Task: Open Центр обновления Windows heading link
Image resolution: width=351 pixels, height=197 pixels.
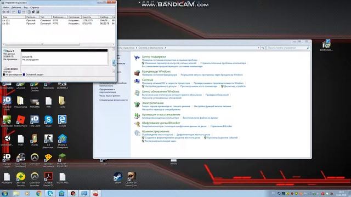Action: coord(161,91)
